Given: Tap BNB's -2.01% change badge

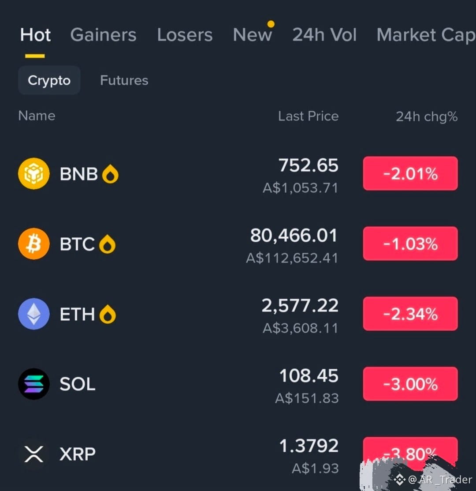Looking at the screenshot, I should (x=410, y=173).
